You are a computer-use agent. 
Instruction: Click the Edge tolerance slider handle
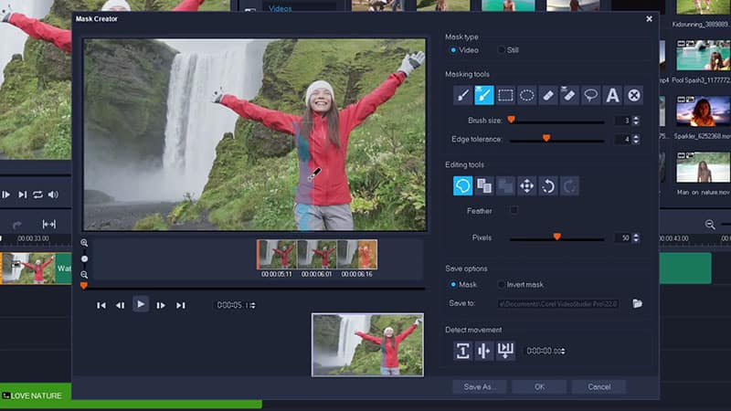point(546,139)
